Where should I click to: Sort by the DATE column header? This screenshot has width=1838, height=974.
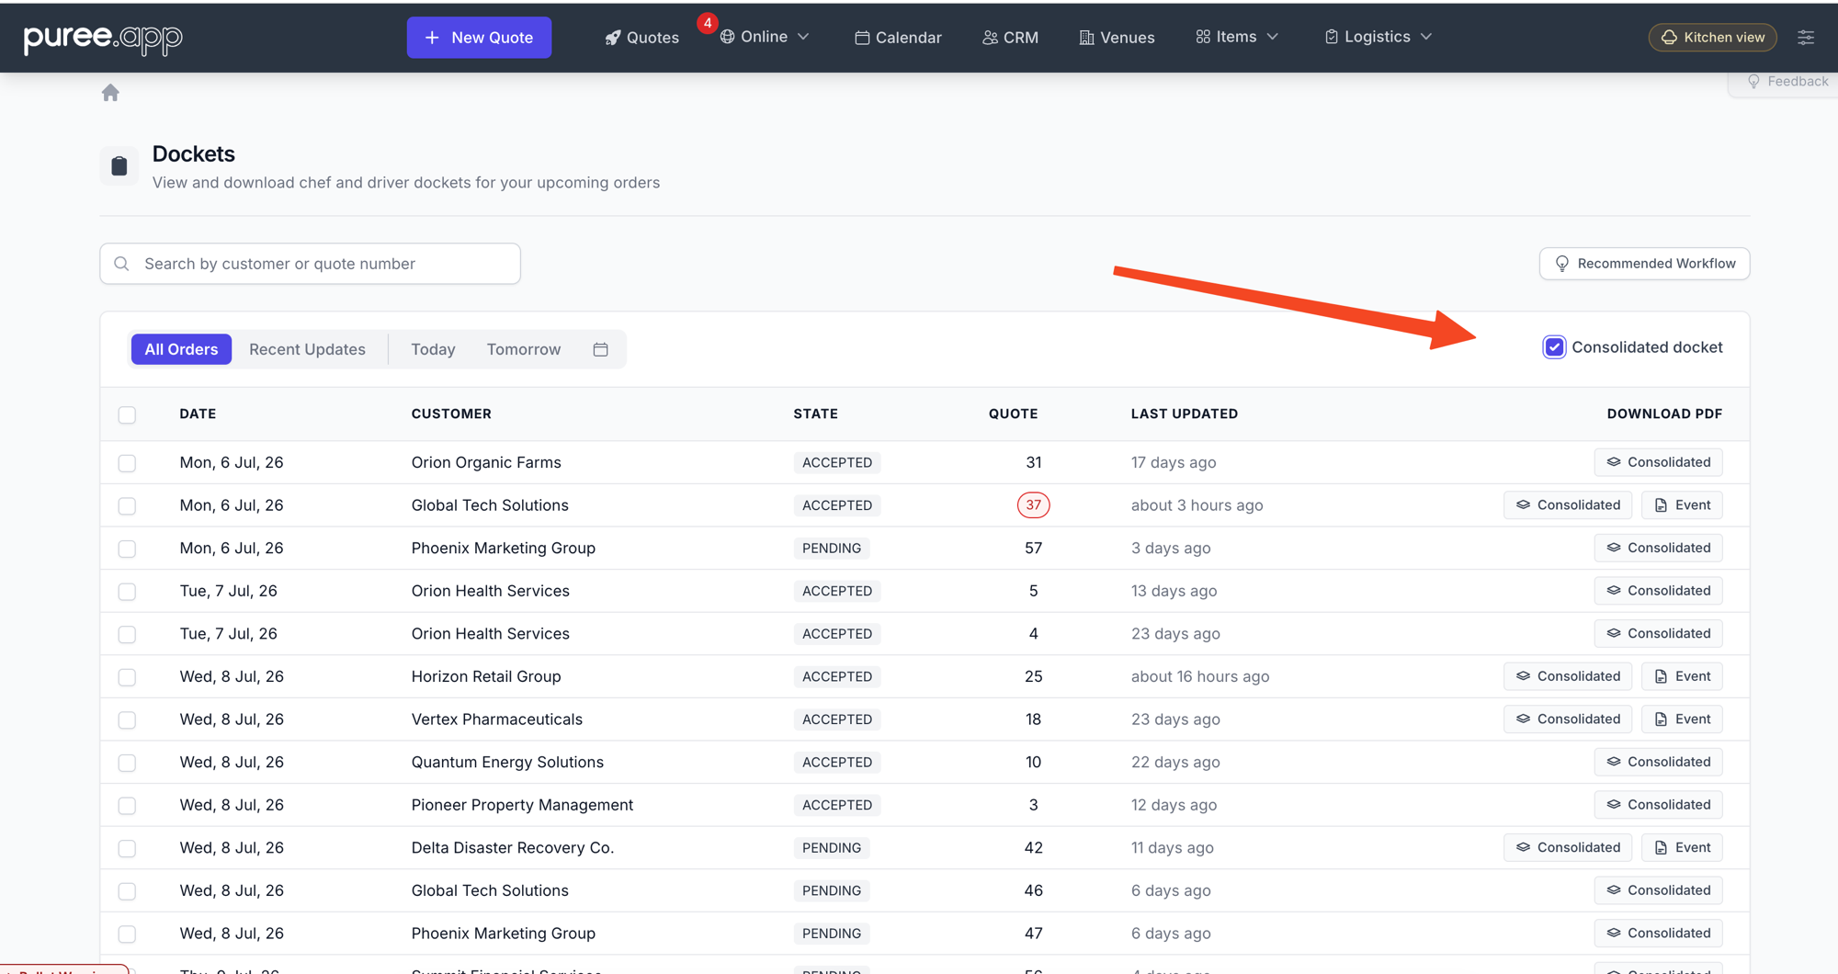click(198, 413)
